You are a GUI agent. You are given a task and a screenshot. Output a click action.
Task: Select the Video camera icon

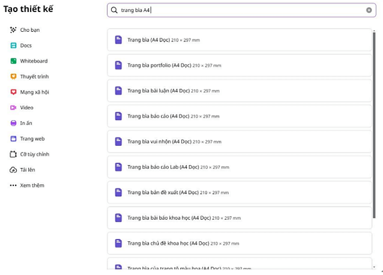(13, 107)
